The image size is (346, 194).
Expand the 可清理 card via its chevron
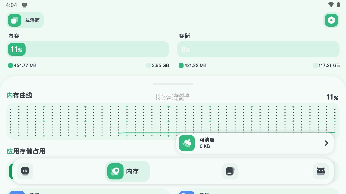[326, 143]
